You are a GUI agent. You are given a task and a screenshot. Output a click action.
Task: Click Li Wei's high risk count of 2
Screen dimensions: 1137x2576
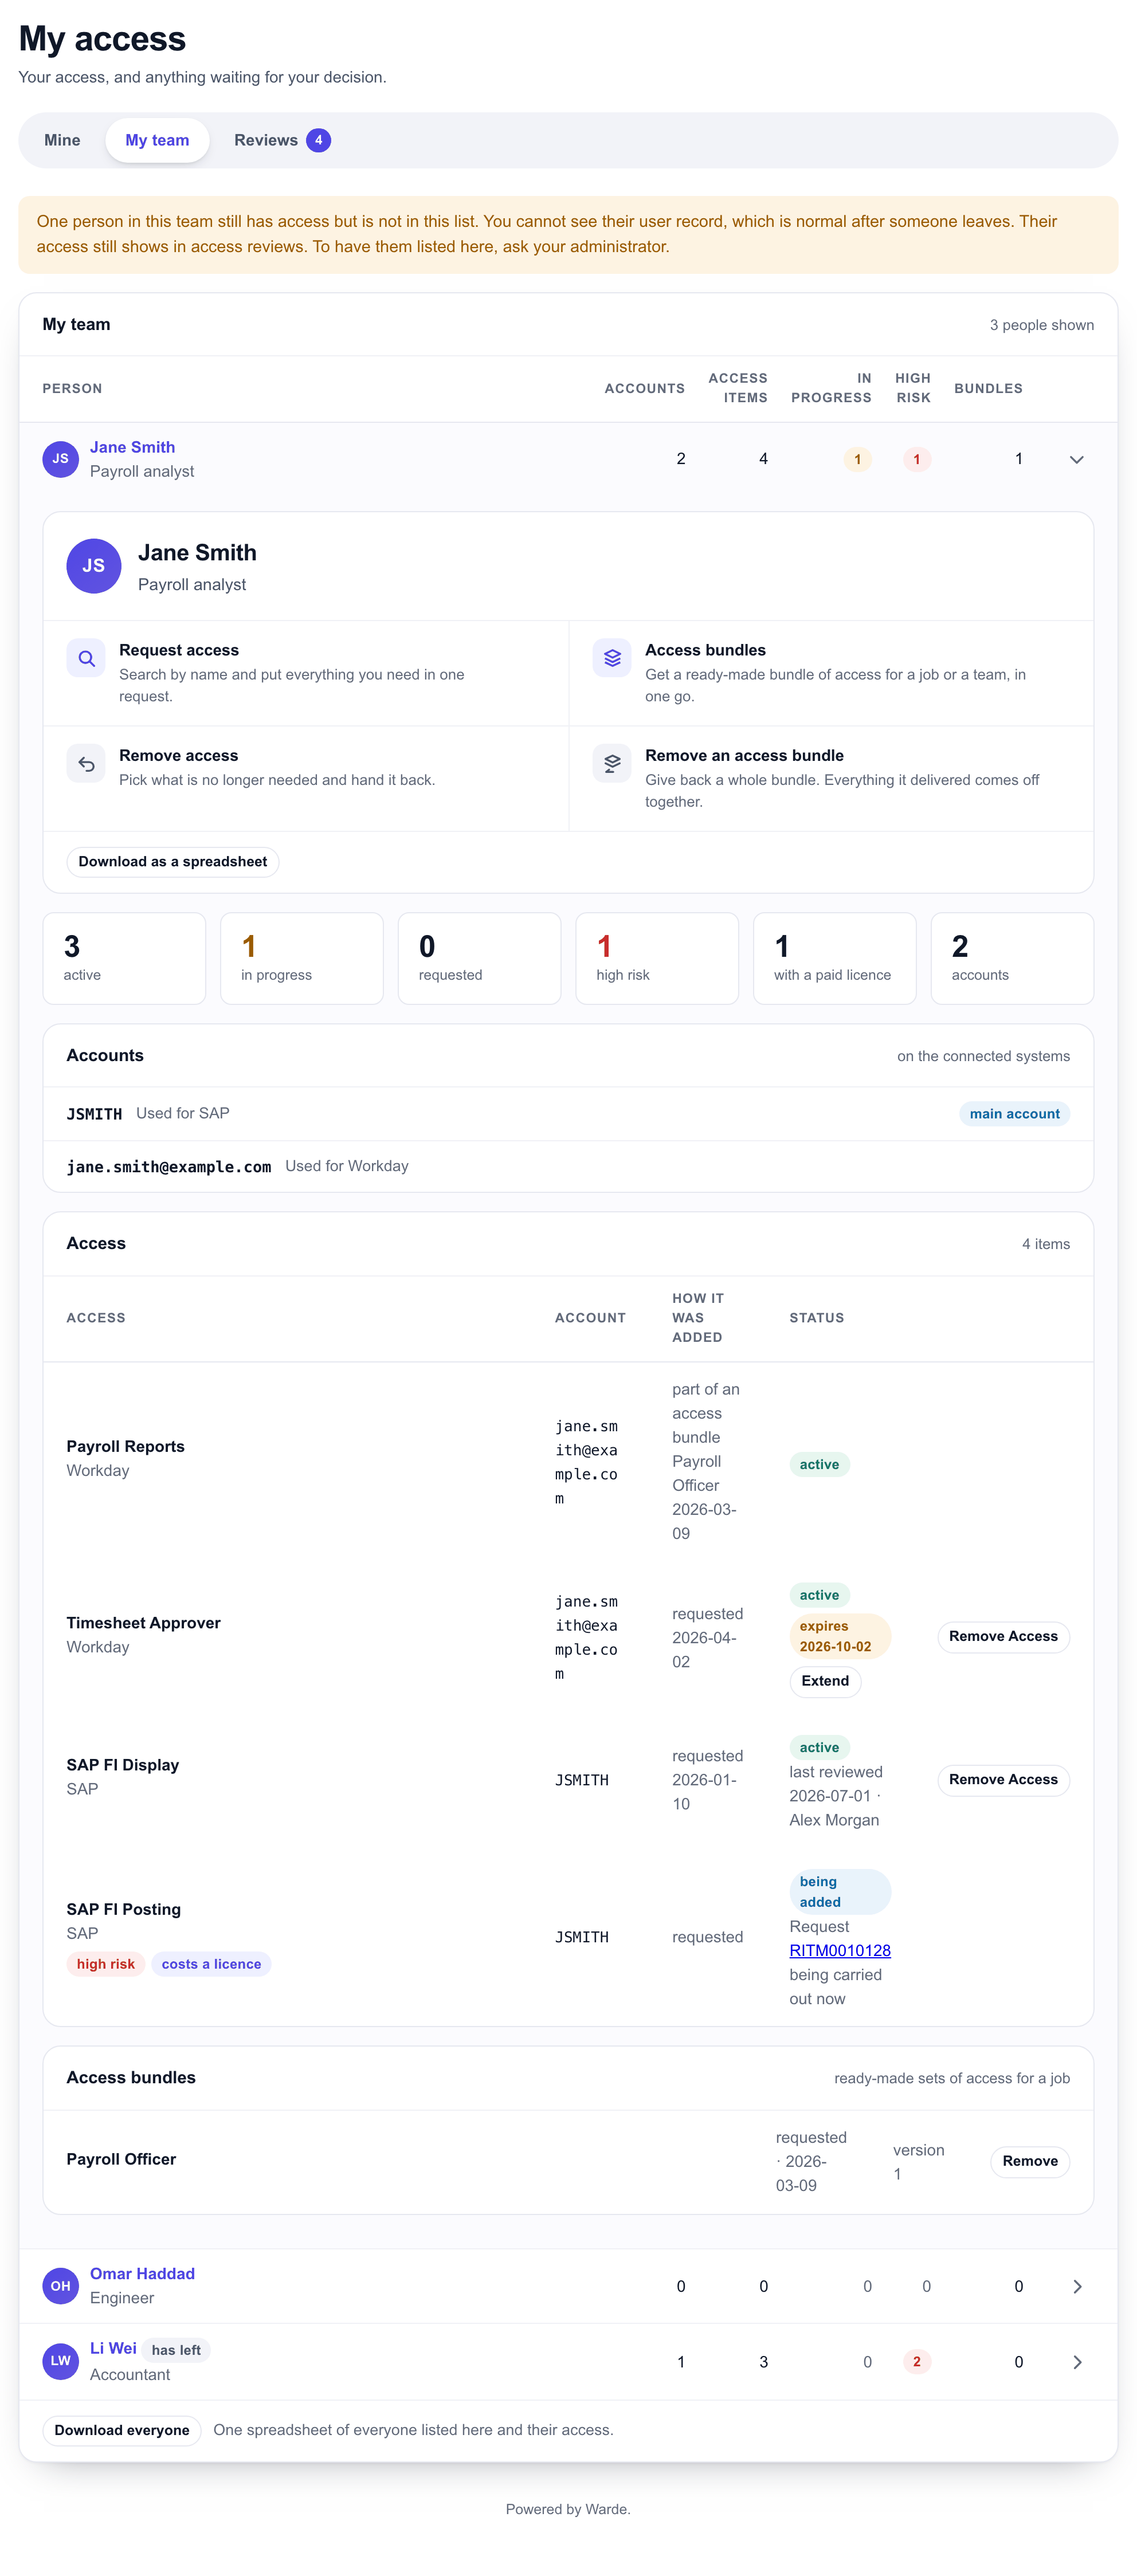tap(916, 2362)
